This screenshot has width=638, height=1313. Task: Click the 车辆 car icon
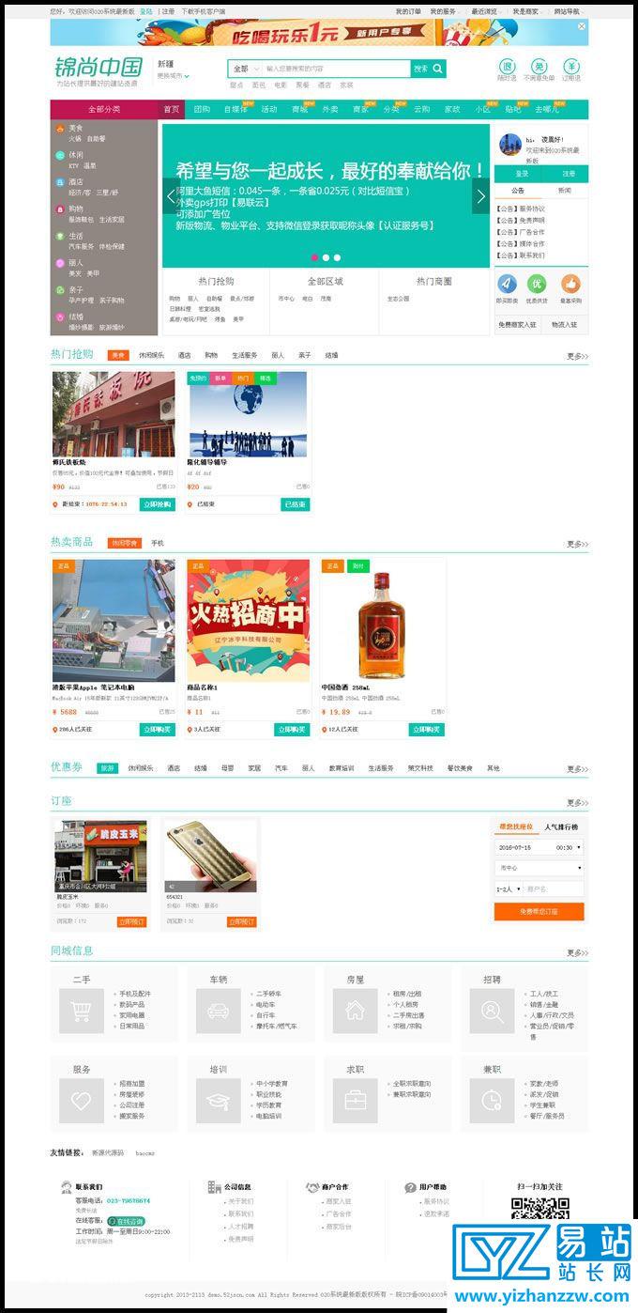(x=219, y=1011)
